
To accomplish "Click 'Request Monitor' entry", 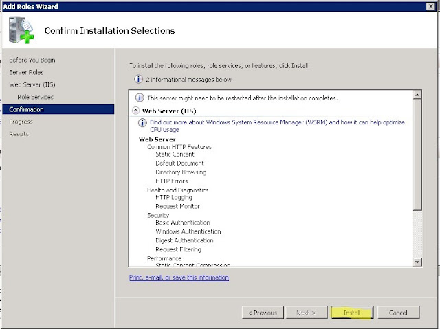I will 177,206.
